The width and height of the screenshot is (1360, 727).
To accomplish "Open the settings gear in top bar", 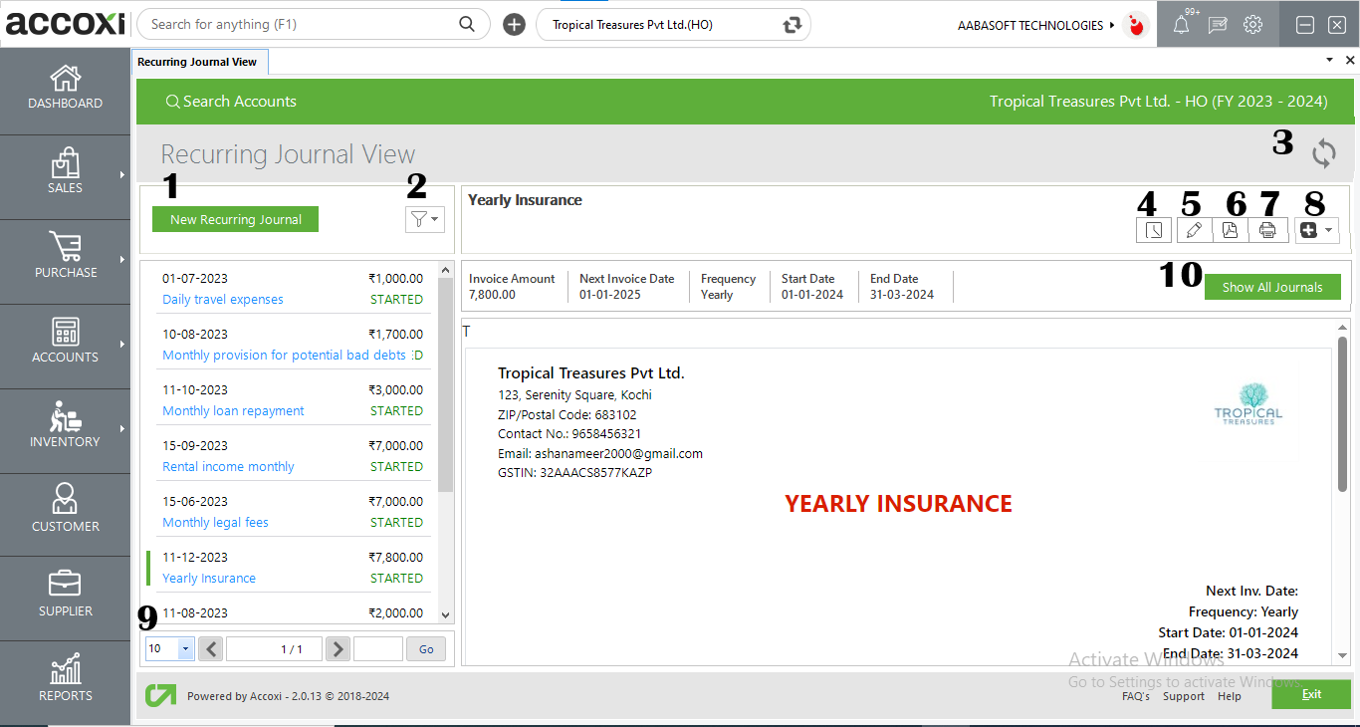I will [x=1253, y=25].
